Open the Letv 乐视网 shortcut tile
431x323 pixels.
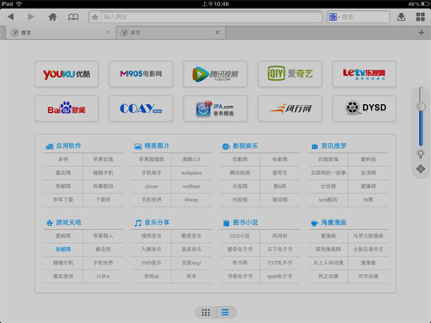pos(364,74)
